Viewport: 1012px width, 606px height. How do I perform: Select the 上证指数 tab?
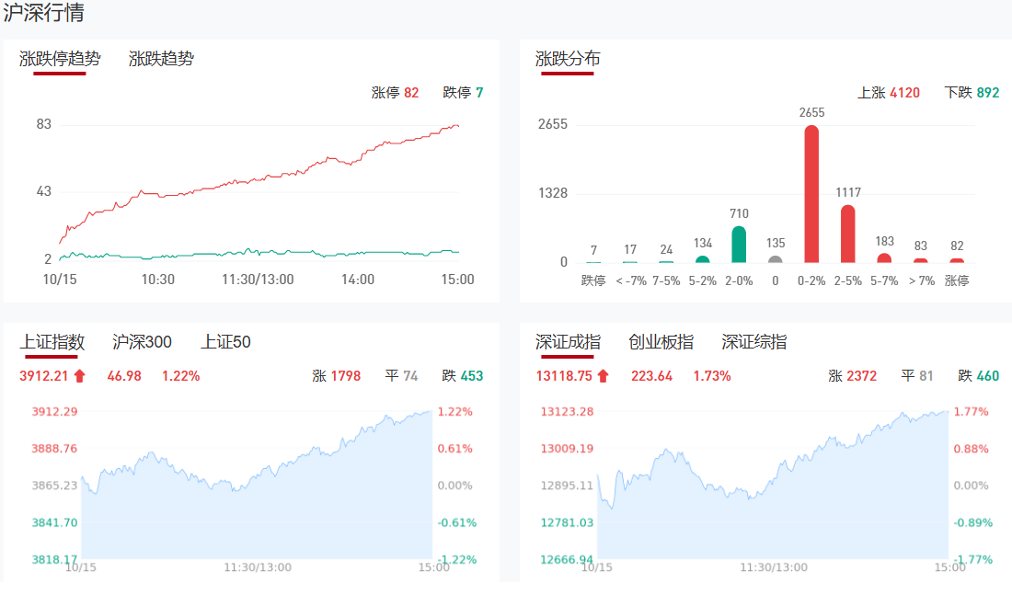coord(52,342)
